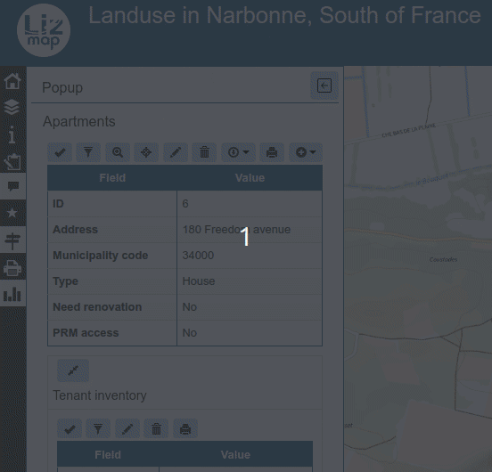
Task: Expand the export dropdown in Apartments toolbar
Action: (239, 152)
